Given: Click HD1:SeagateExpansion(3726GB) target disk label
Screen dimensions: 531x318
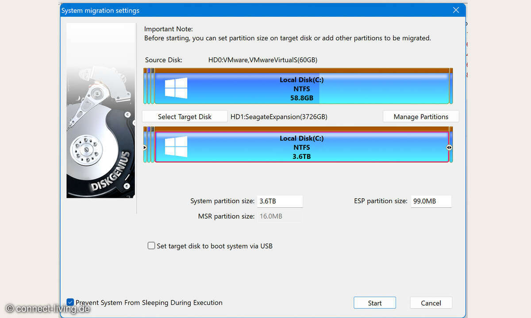Looking at the screenshot, I should click(x=279, y=117).
